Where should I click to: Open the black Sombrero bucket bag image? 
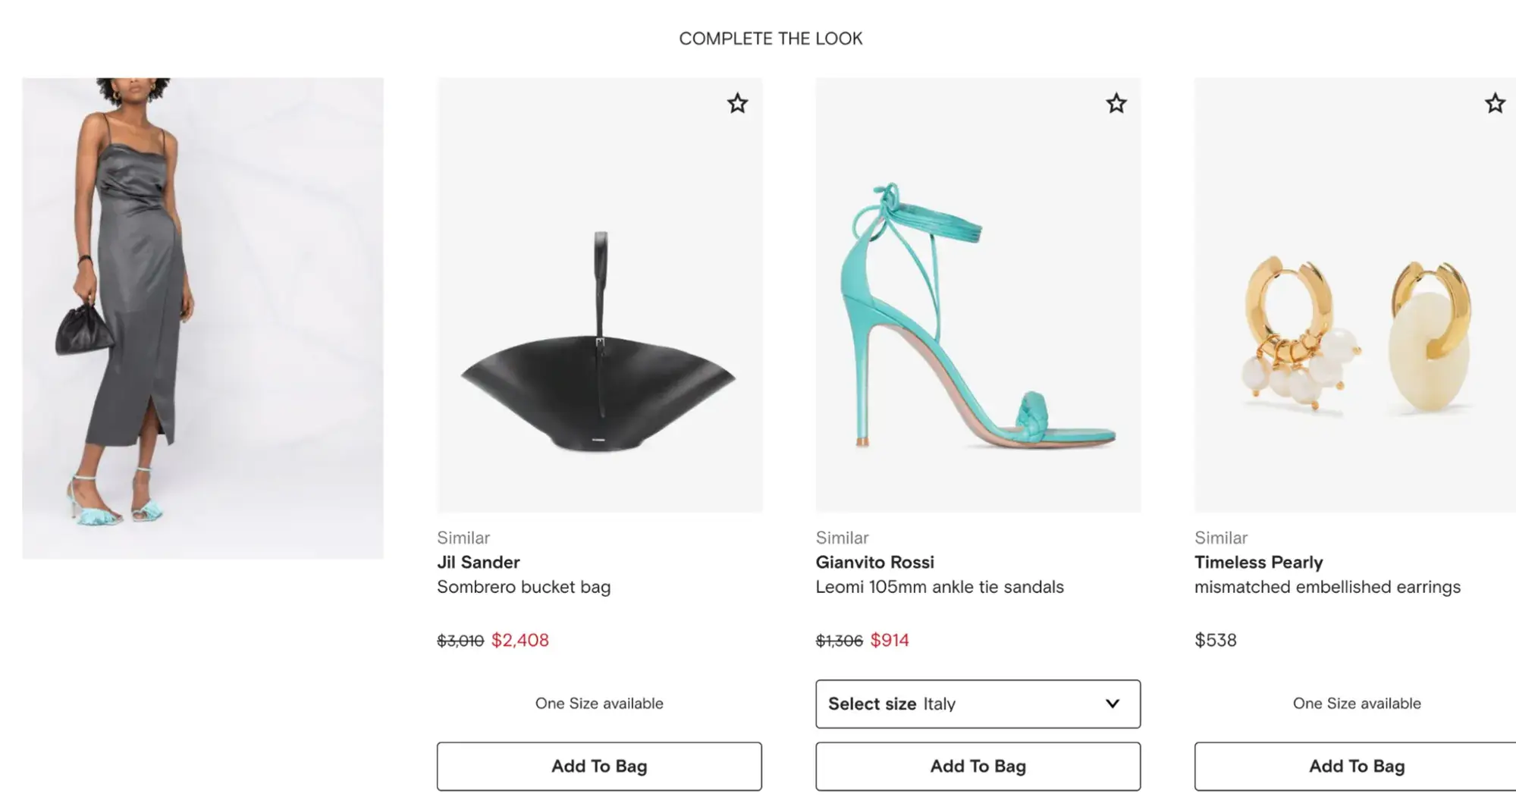pyautogui.click(x=599, y=341)
